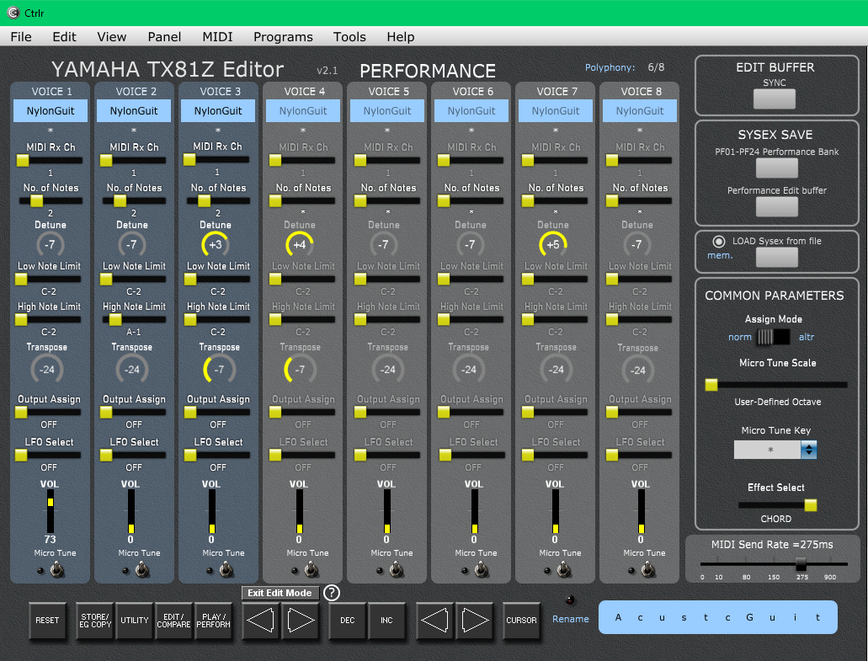Select the LOAD Sysex mem. radio button

pyautogui.click(x=718, y=242)
